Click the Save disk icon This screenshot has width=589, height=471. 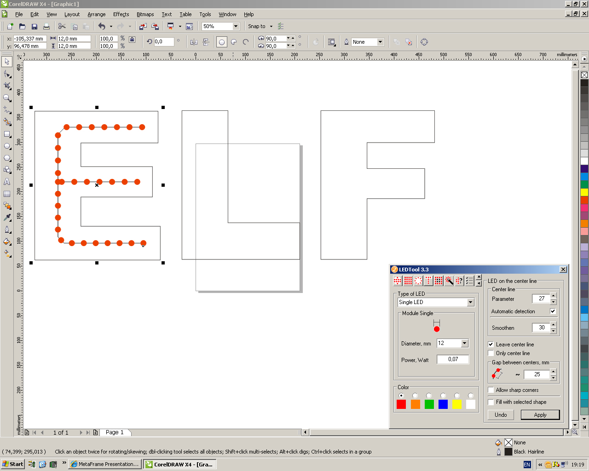pyautogui.click(x=34, y=27)
